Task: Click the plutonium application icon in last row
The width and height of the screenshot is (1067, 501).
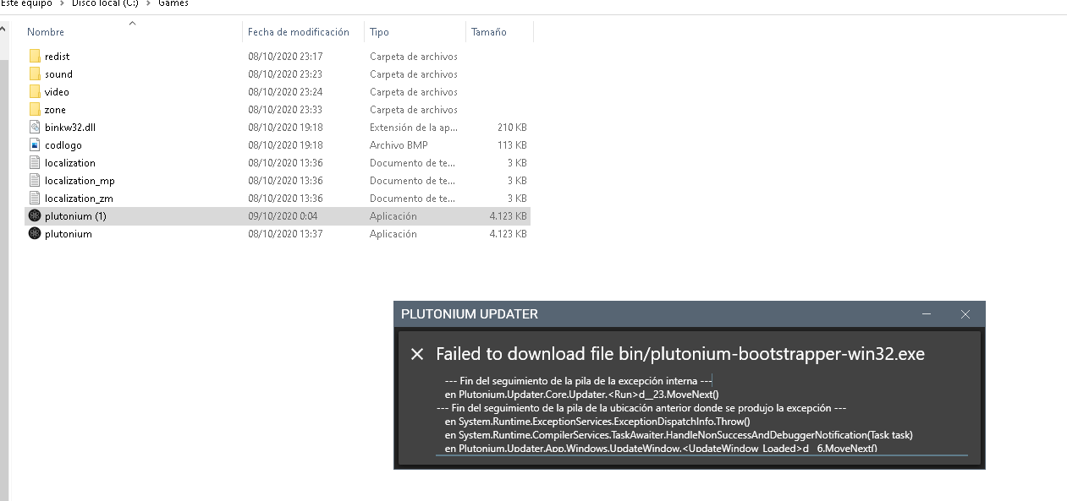Action: pyautogui.click(x=35, y=233)
